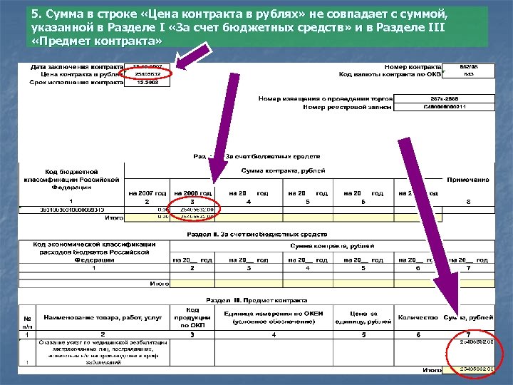Click the 2008 amount cell in budget code row
Image resolution: width=513 pixels, height=385 pixels.
pos(192,210)
